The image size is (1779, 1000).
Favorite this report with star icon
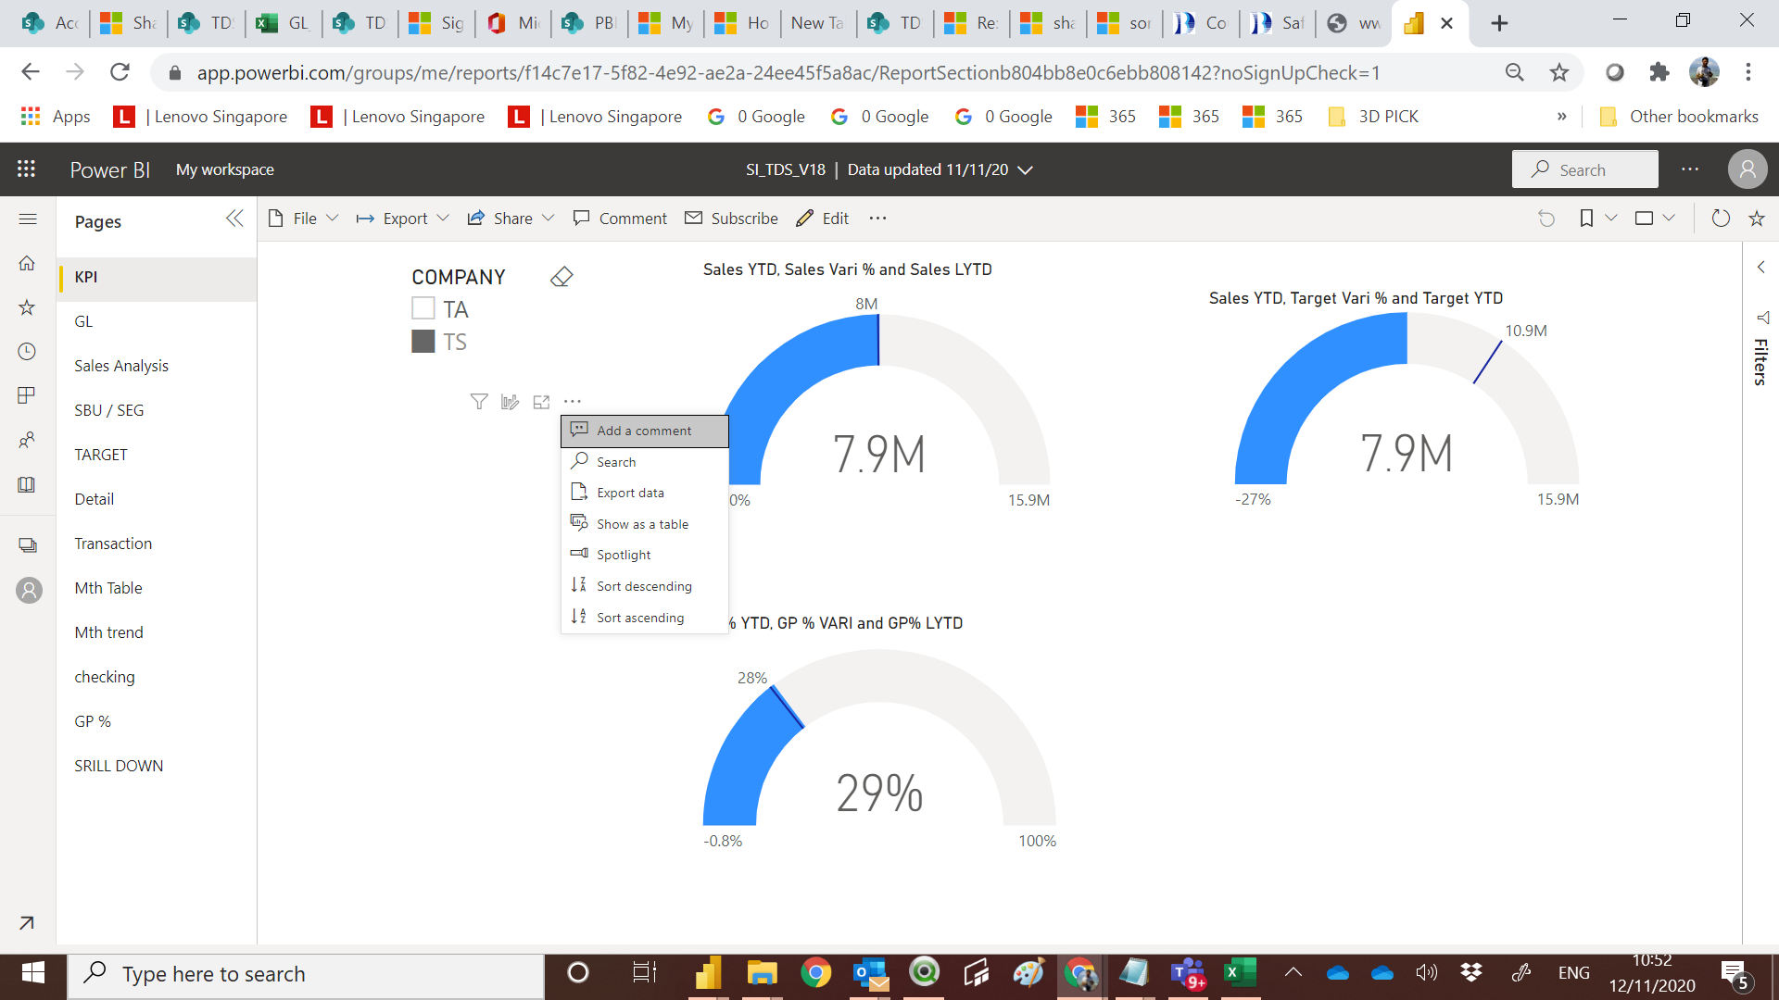[1756, 219]
